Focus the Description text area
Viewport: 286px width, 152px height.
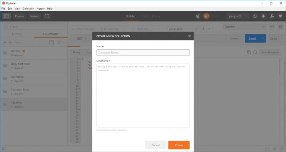[143, 96]
